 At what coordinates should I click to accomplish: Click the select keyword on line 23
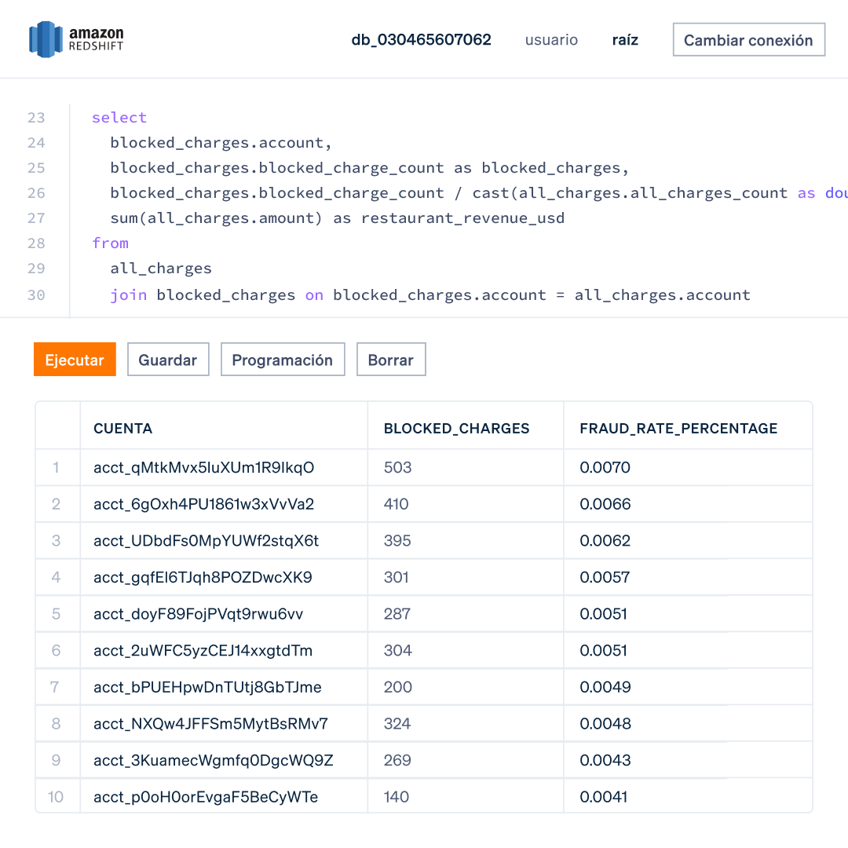click(119, 117)
